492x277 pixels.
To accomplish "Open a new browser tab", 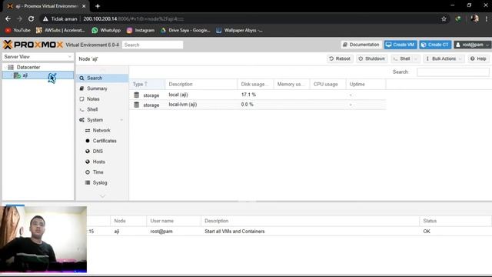I will [98, 6].
